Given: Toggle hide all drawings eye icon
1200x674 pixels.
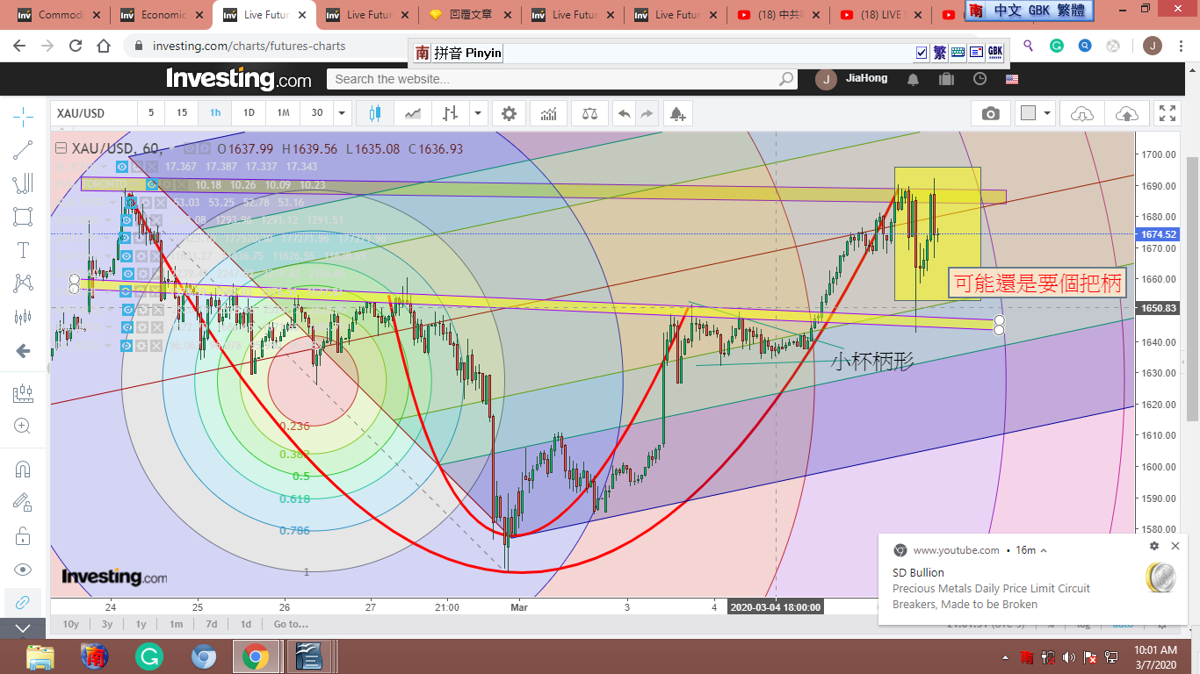Looking at the screenshot, I should coord(23,570).
